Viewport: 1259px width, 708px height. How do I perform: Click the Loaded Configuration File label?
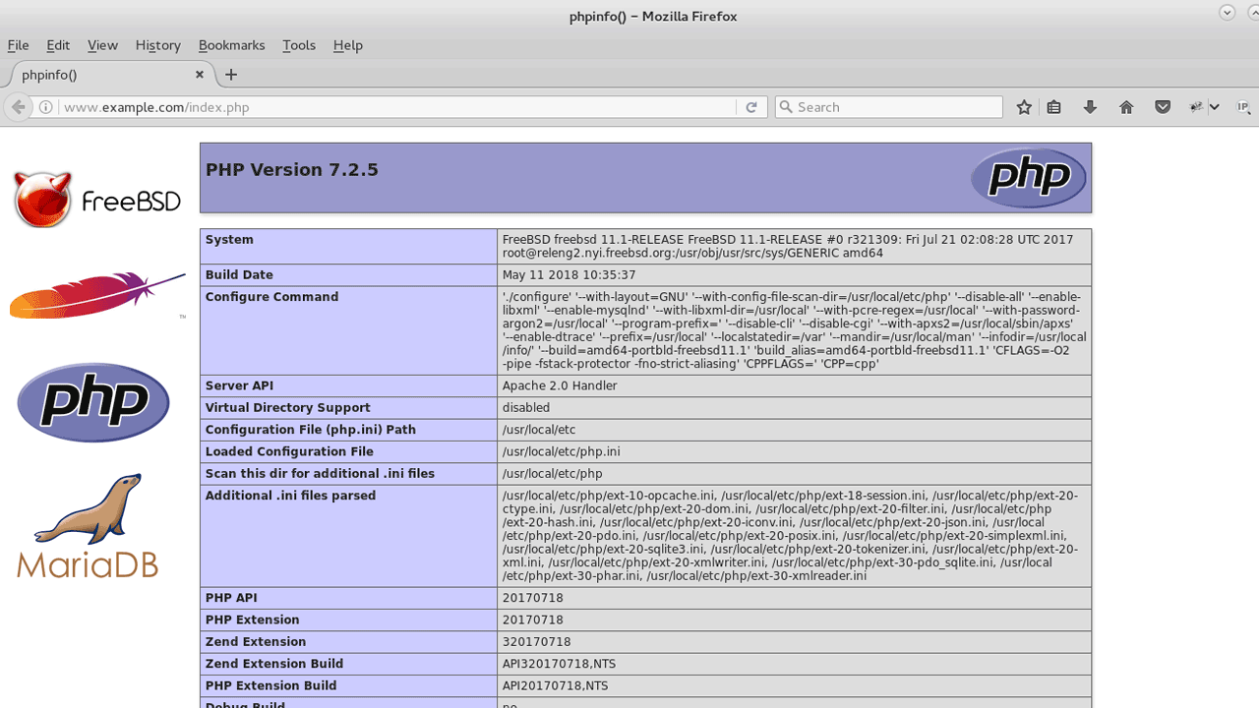point(289,451)
